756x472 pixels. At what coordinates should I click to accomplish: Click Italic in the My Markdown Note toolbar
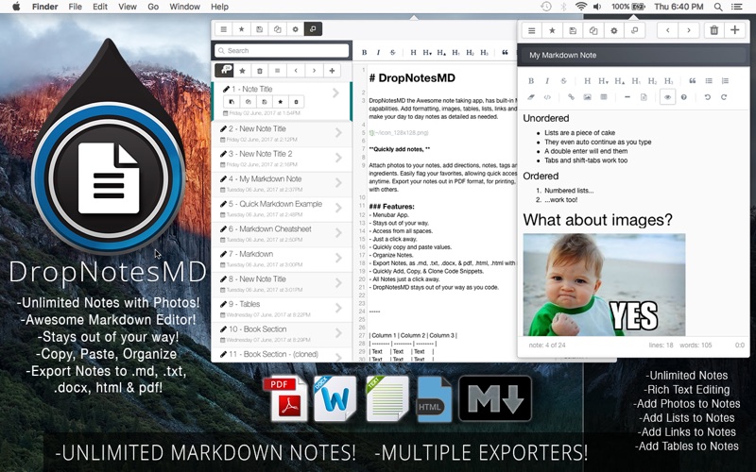[x=547, y=81]
